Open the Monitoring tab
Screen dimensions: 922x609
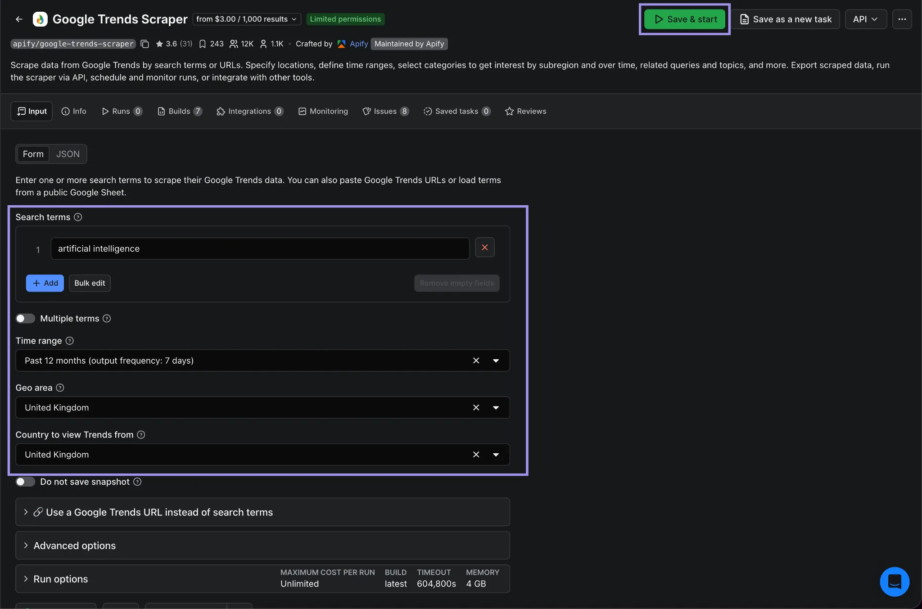click(x=323, y=111)
